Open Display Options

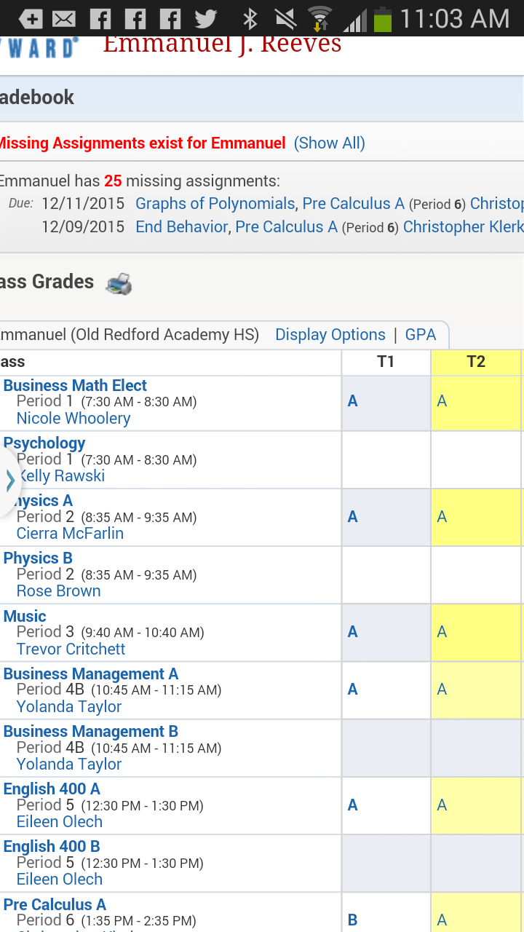[x=330, y=334]
